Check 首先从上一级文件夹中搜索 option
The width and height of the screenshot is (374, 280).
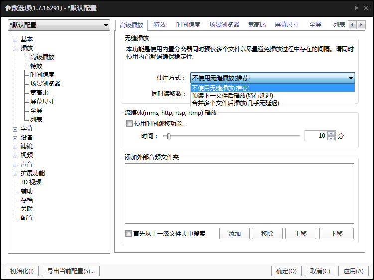129,234
